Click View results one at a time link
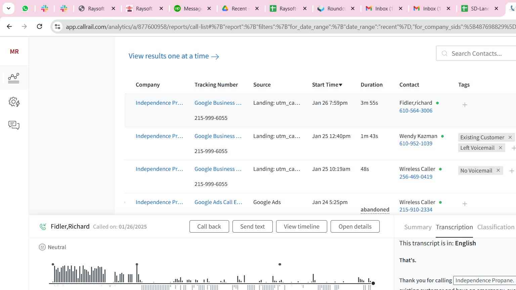This screenshot has height=290, width=516. click(x=174, y=56)
